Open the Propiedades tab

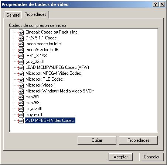point(35,14)
